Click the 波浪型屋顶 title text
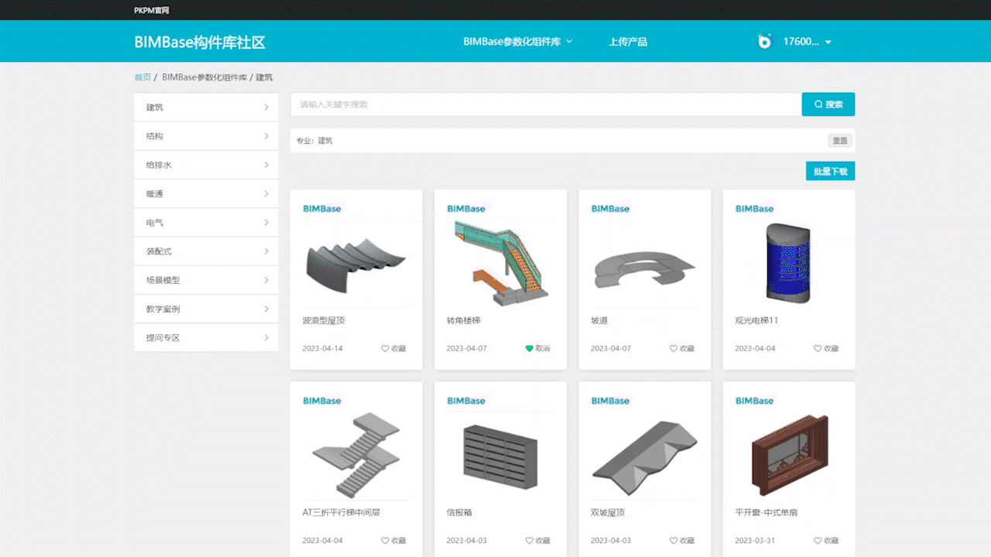 [x=322, y=320]
